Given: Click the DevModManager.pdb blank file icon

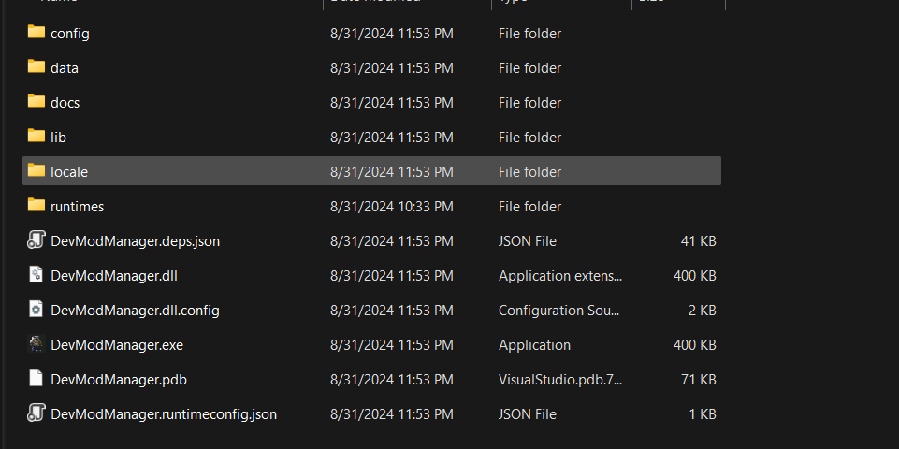Looking at the screenshot, I should [x=36, y=379].
